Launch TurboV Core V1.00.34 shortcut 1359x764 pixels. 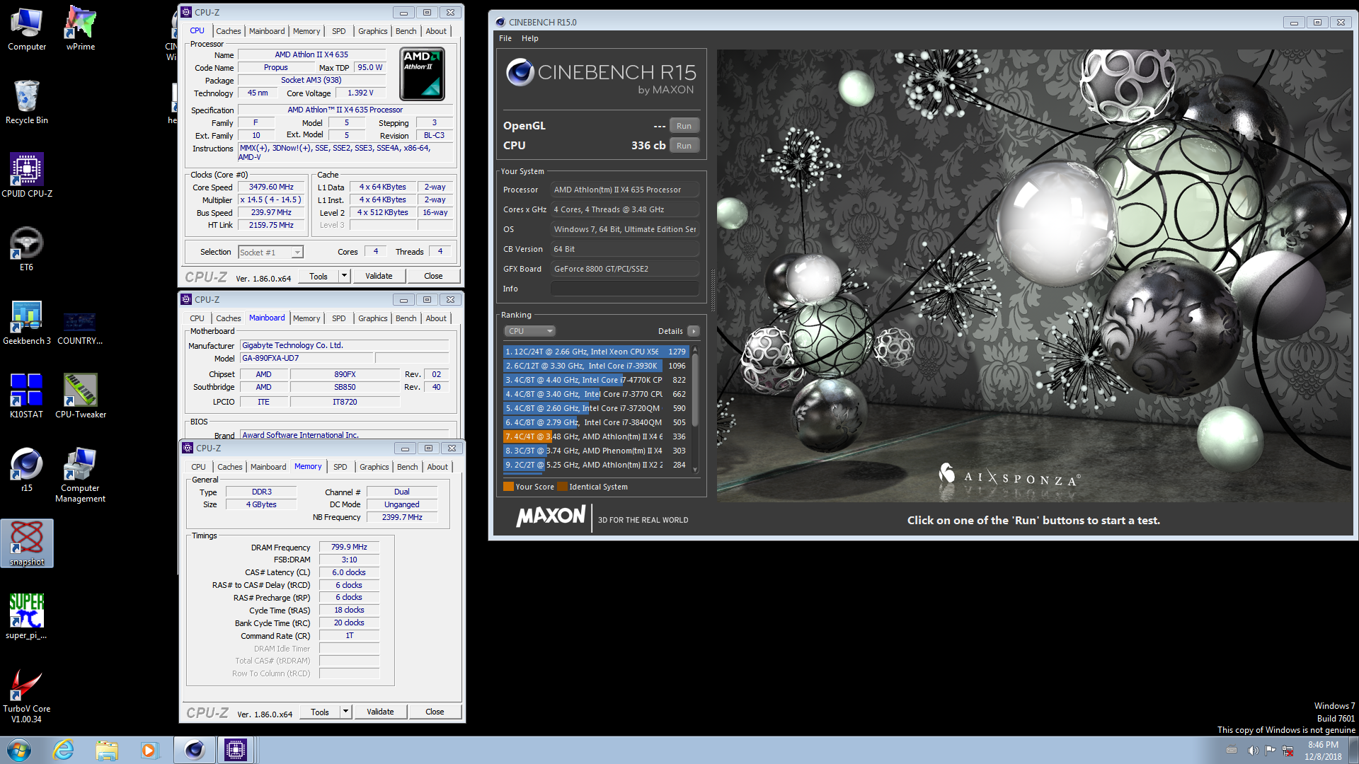tap(27, 695)
